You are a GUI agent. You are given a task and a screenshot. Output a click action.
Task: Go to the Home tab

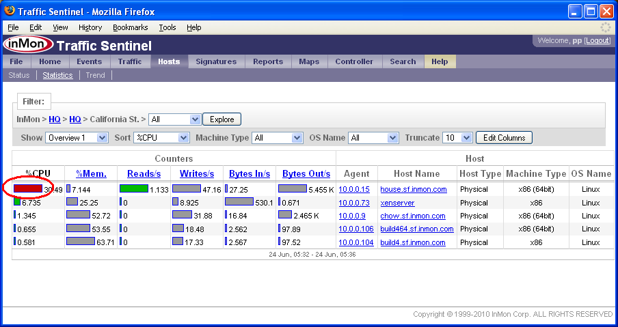pyautogui.click(x=50, y=61)
